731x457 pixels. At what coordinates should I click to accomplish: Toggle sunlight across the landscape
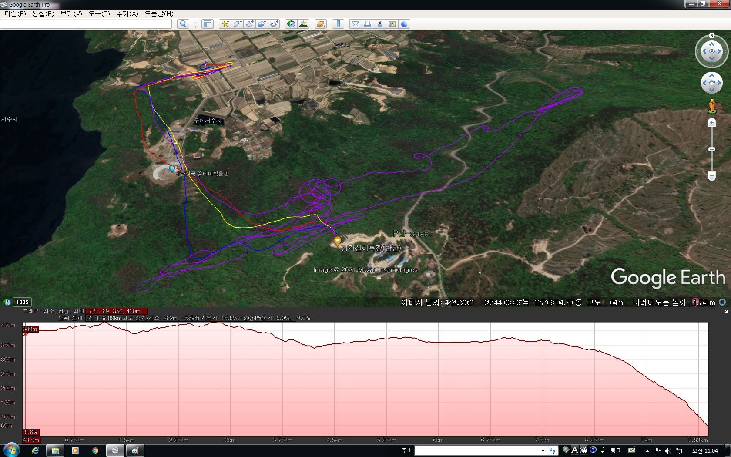click(303, 24)
